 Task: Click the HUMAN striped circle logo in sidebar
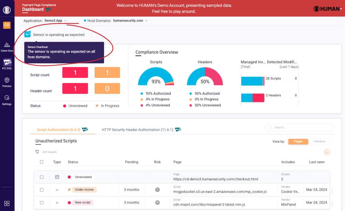click(x=7, y=10)
